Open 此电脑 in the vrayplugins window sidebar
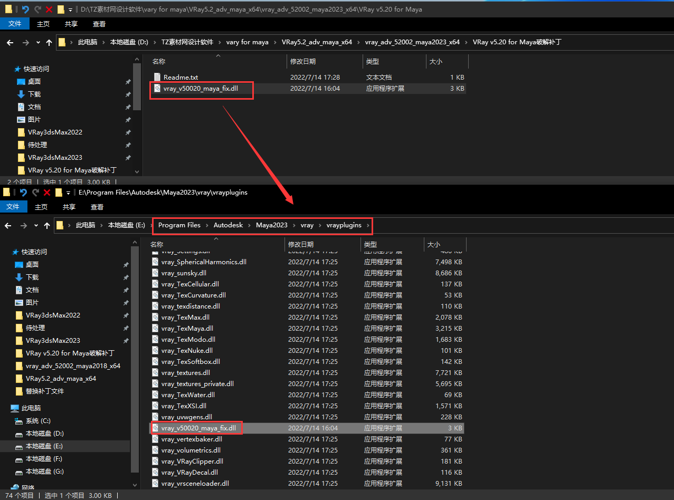This screenshot has height=500, width=674. 31,408
